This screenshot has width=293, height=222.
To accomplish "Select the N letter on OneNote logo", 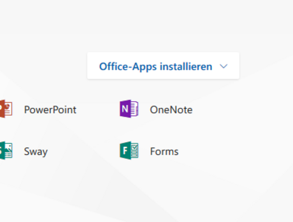I will 125,109.
